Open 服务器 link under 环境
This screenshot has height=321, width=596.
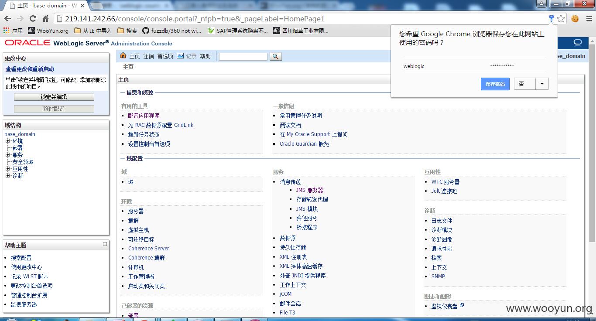coord(136,211)
